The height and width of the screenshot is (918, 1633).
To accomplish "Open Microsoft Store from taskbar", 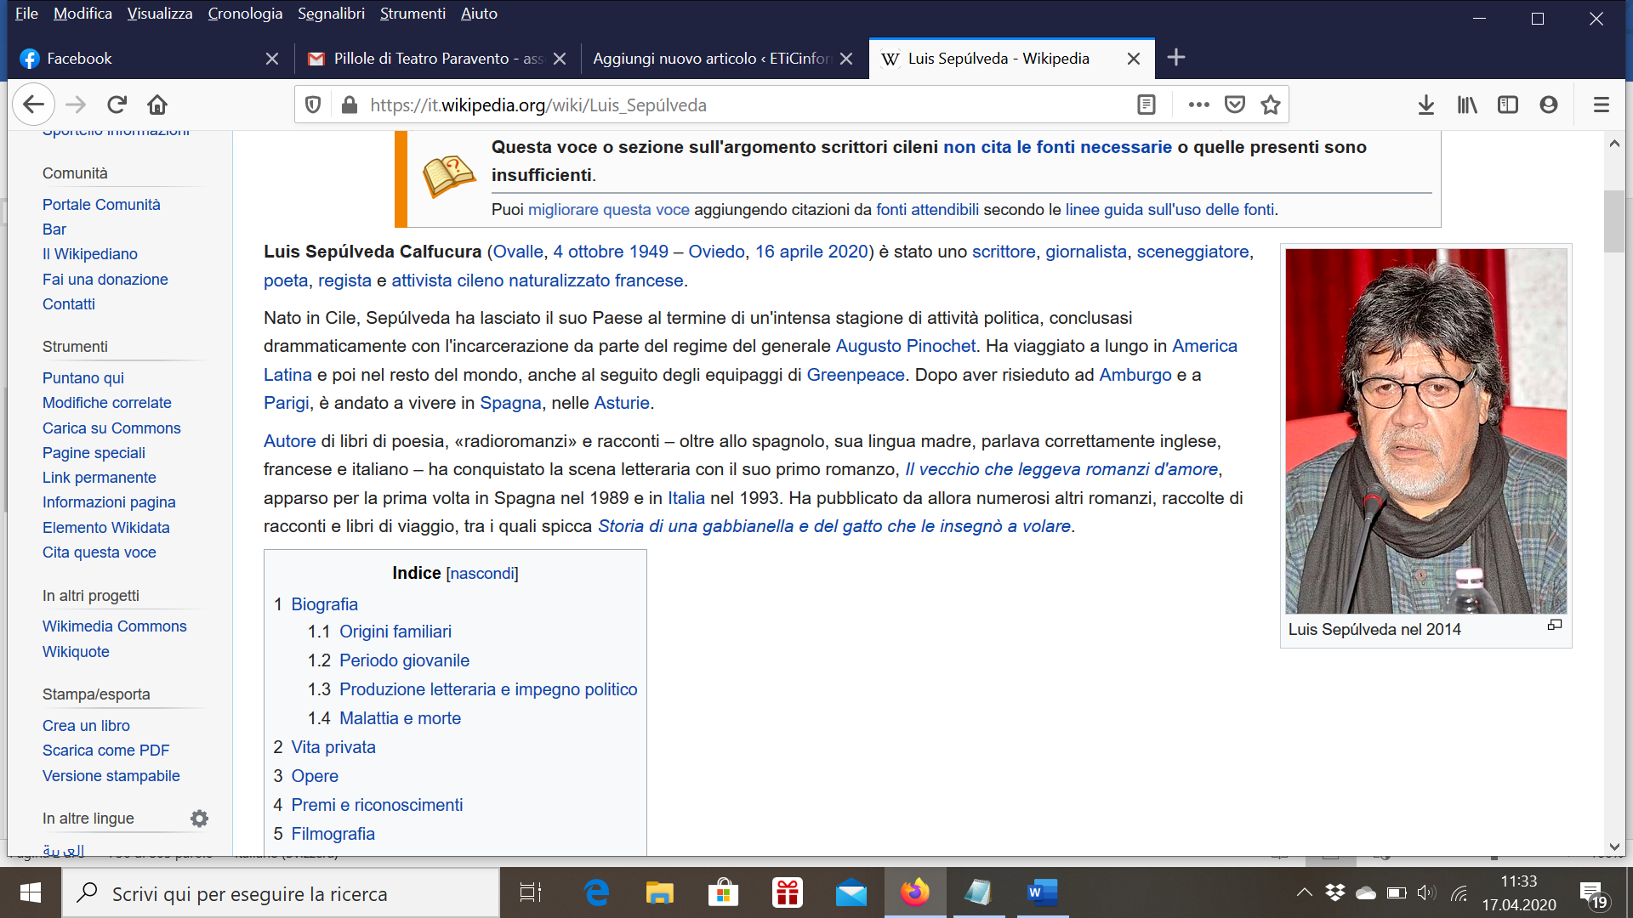I will coord(723,892).
